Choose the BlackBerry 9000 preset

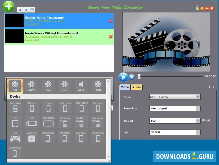click(x=81, y=122)
